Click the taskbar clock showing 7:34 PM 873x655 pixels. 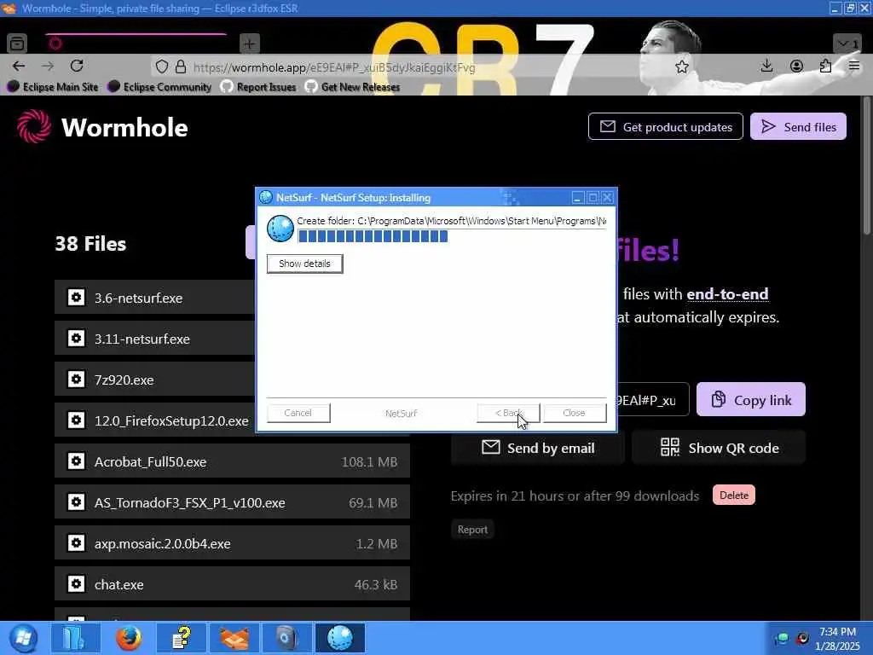tap(837, 639)
